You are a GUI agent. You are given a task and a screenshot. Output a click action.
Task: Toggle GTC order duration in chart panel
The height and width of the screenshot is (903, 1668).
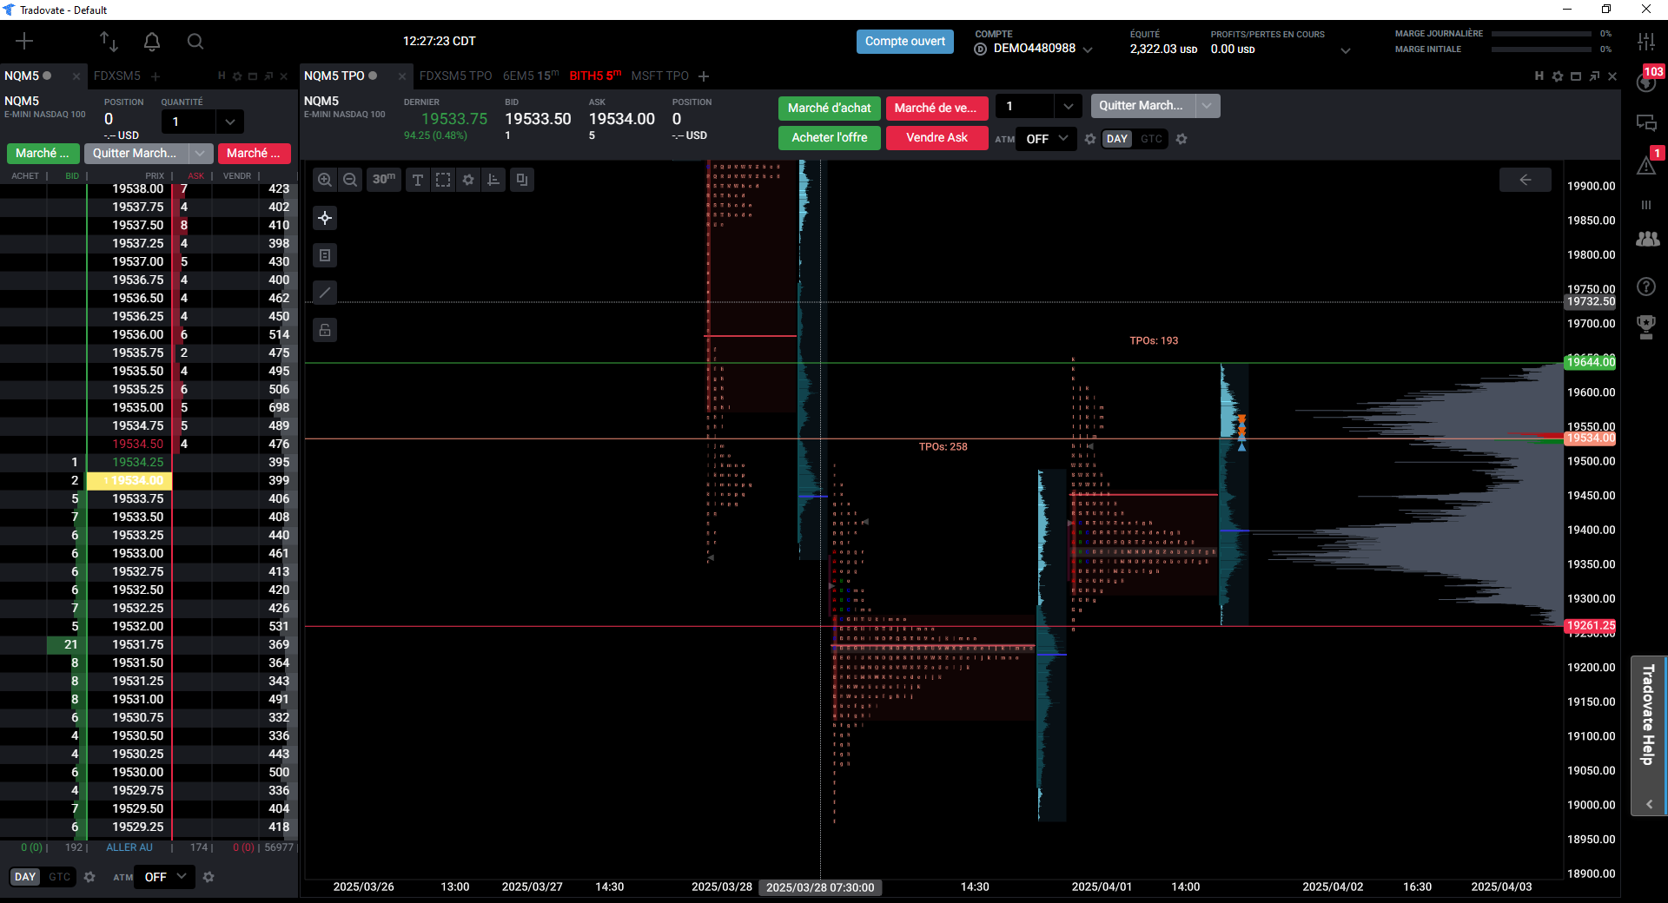click(1151, 139)
